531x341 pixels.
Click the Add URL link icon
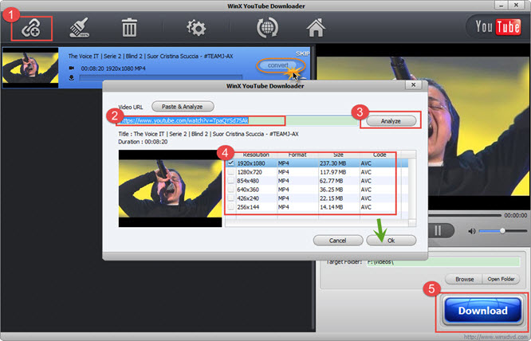pyautogui.click(x=31, y=29)
